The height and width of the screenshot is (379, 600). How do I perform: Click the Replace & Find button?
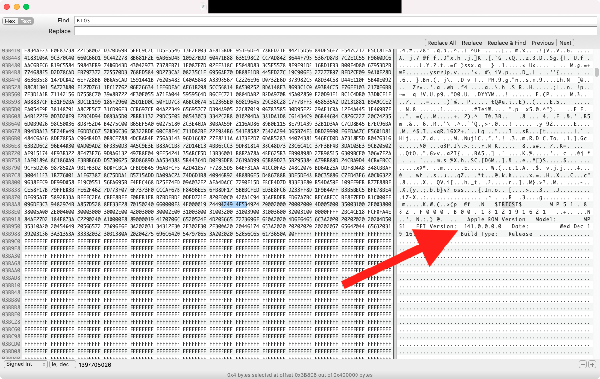click(x=507, y=43)
